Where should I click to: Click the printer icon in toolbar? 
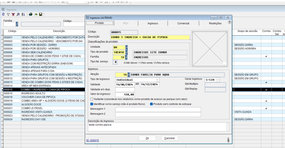[x=31, y=14]
